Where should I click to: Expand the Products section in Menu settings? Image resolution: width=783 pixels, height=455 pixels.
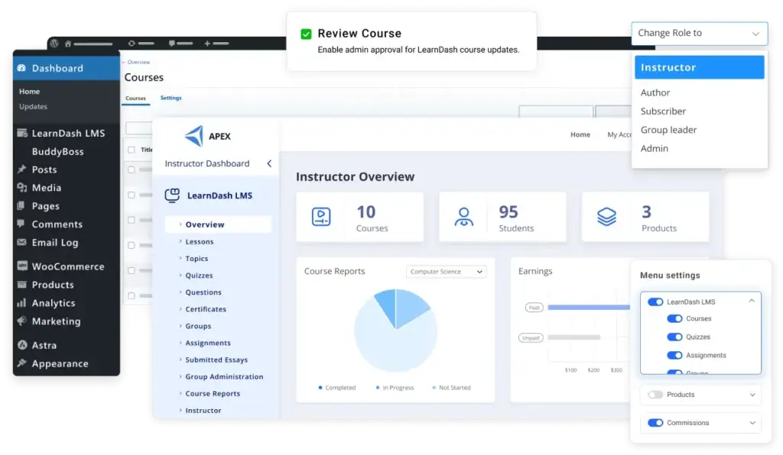752,395
